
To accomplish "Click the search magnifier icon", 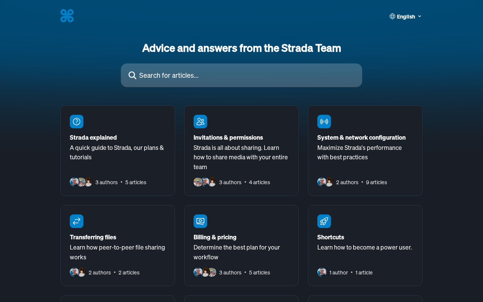I will tap(132, 75).
